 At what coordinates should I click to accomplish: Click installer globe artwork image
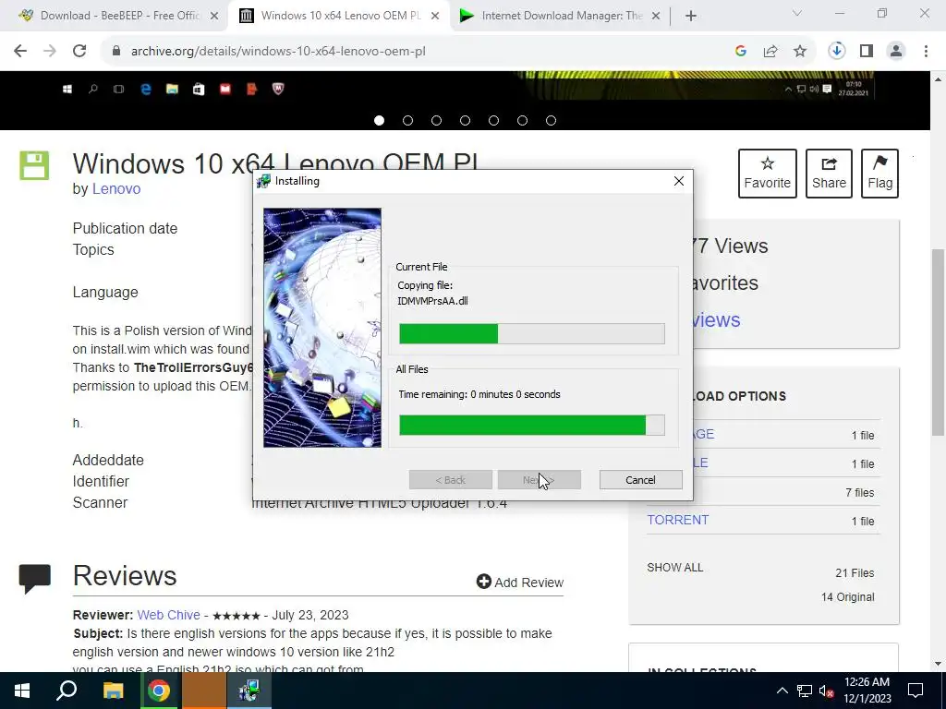(322, 328)
